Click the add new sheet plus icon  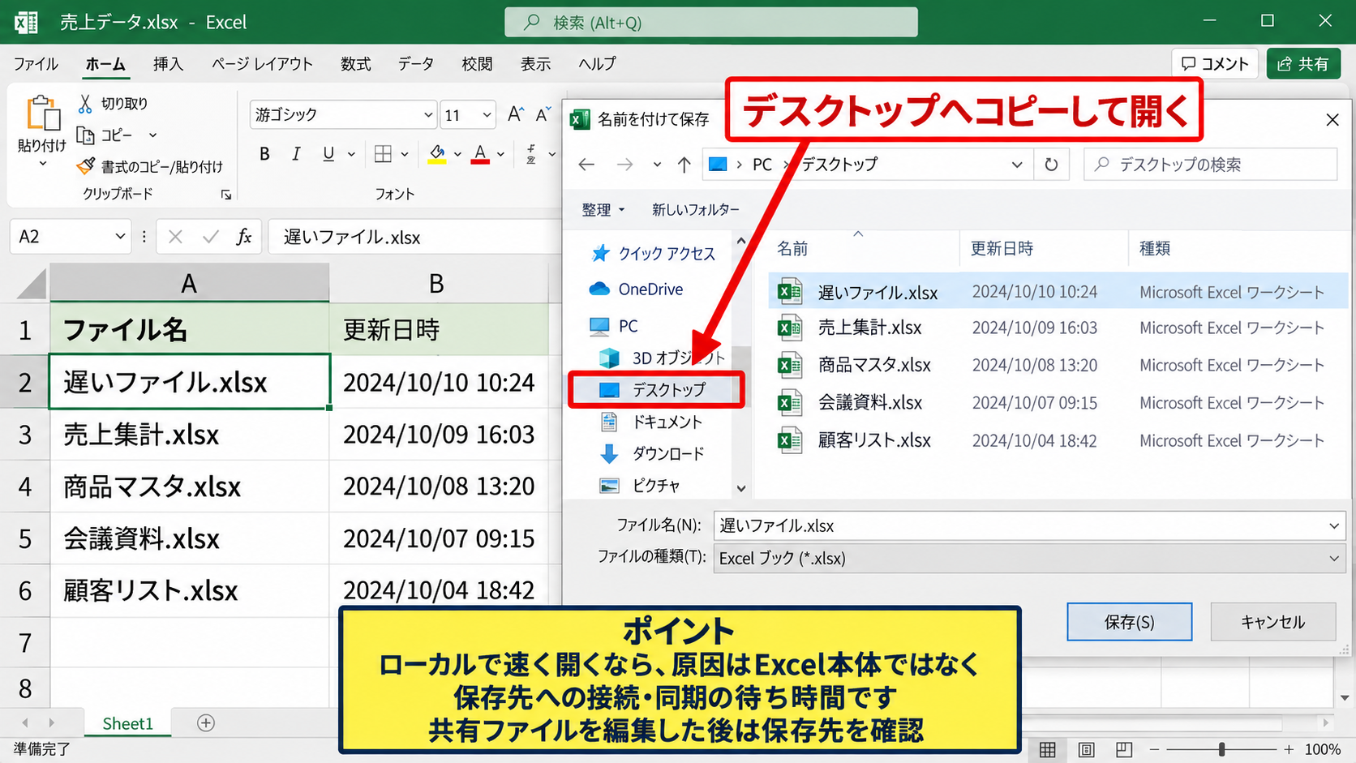click(x=206, y=722)
